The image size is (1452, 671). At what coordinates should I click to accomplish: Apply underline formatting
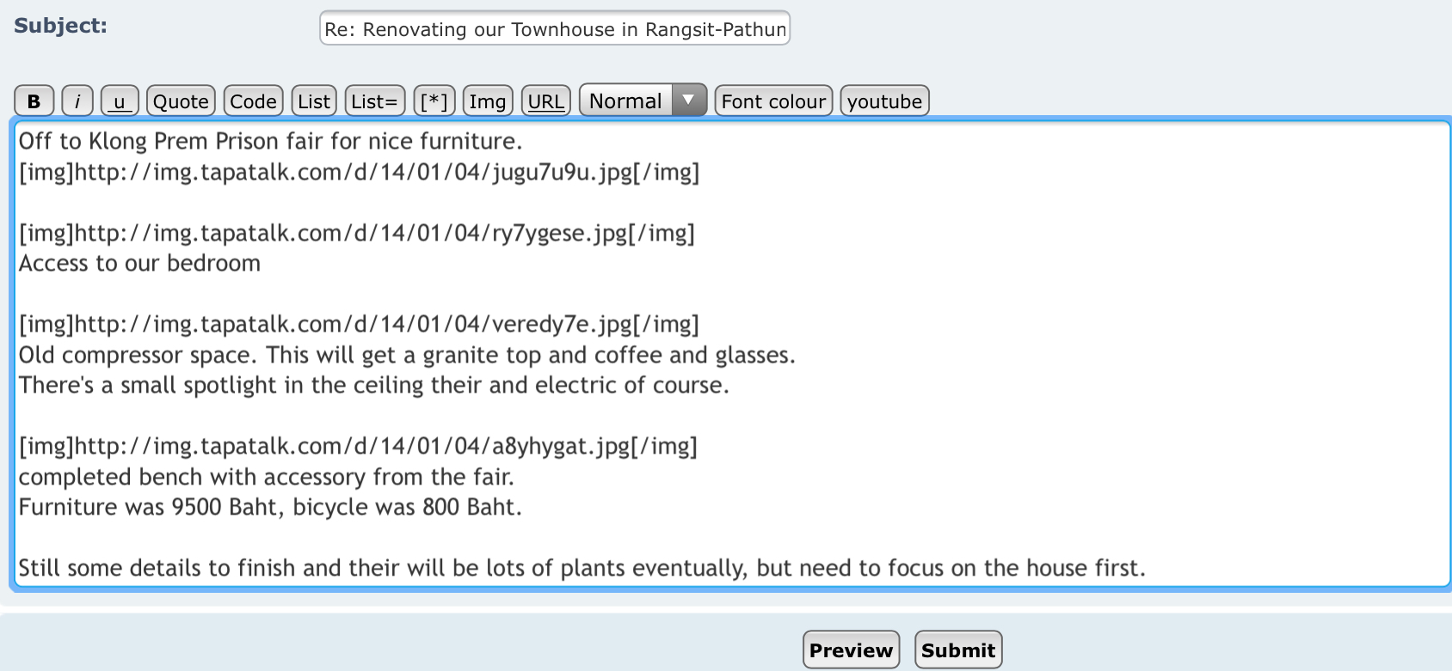click(120, 101)
